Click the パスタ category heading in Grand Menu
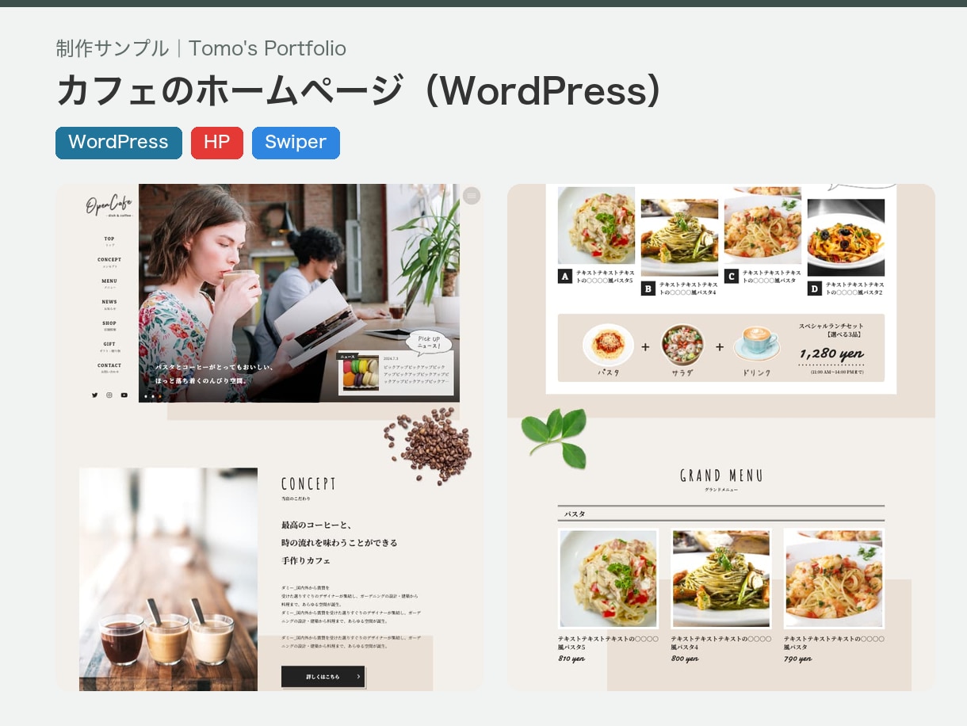This screenshot has height=726, width=967. [575, 514]
